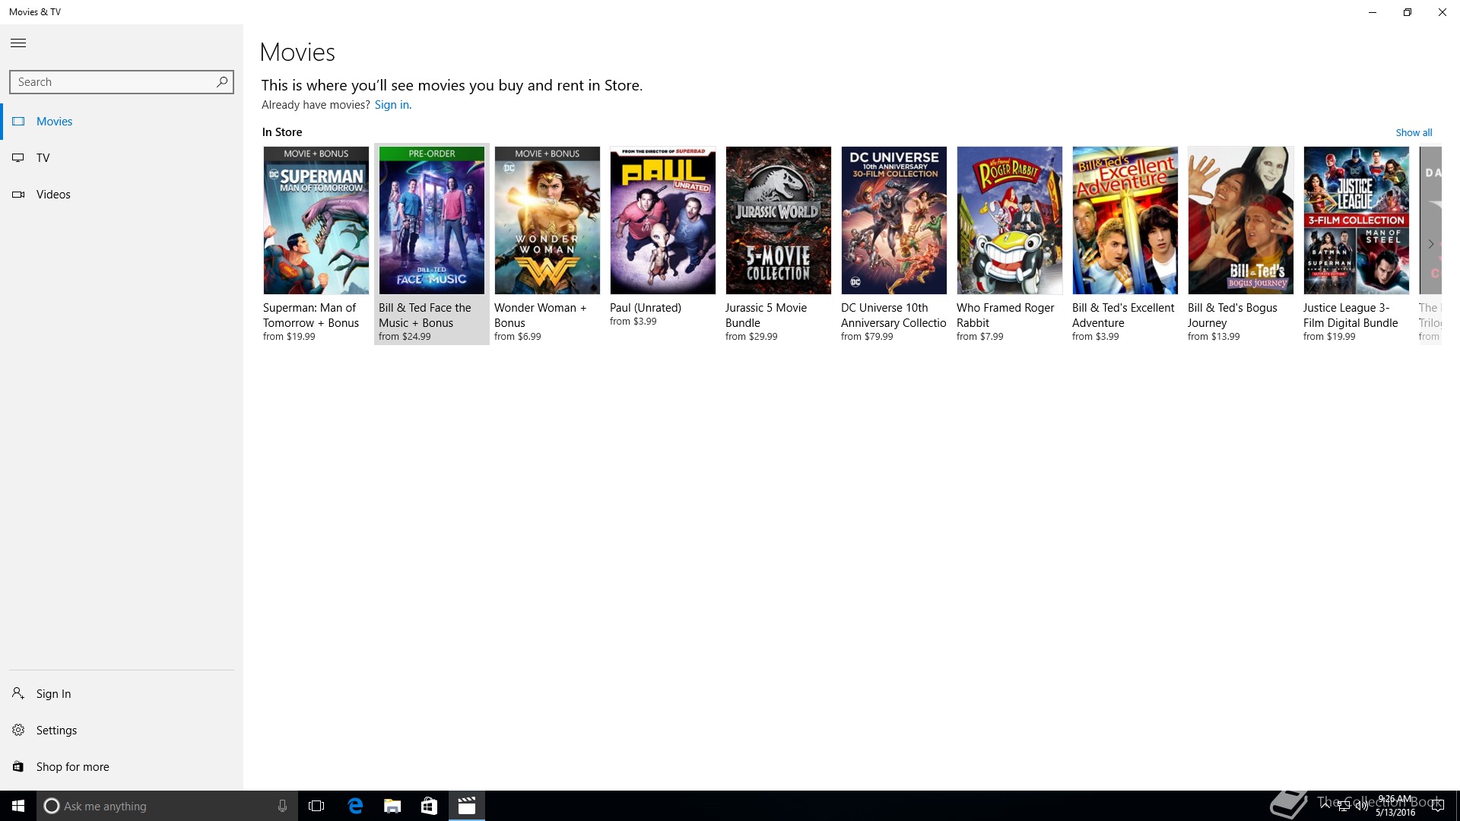Click 'Jurassic 5 Movie Bundle' title text

[x=766, y=315]
